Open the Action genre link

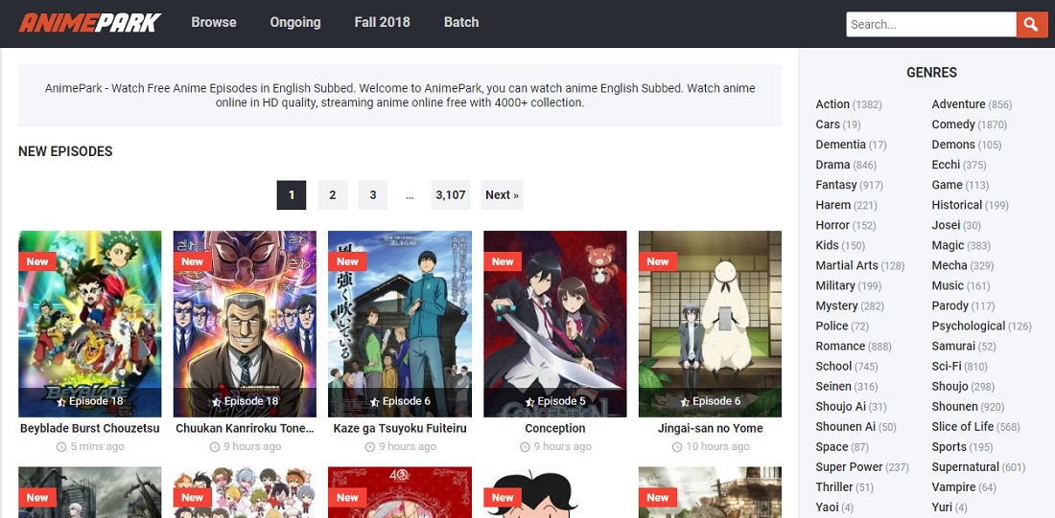(x=832, y=104)
